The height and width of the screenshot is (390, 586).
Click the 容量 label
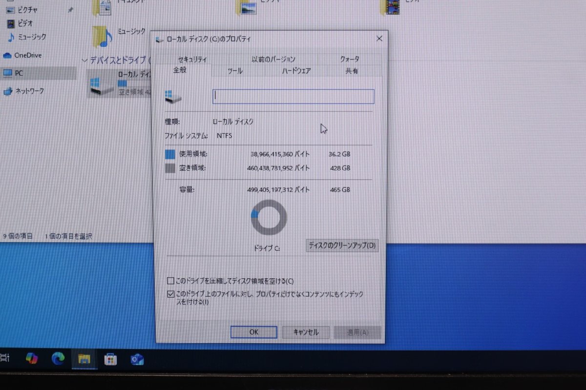[187, 189]
